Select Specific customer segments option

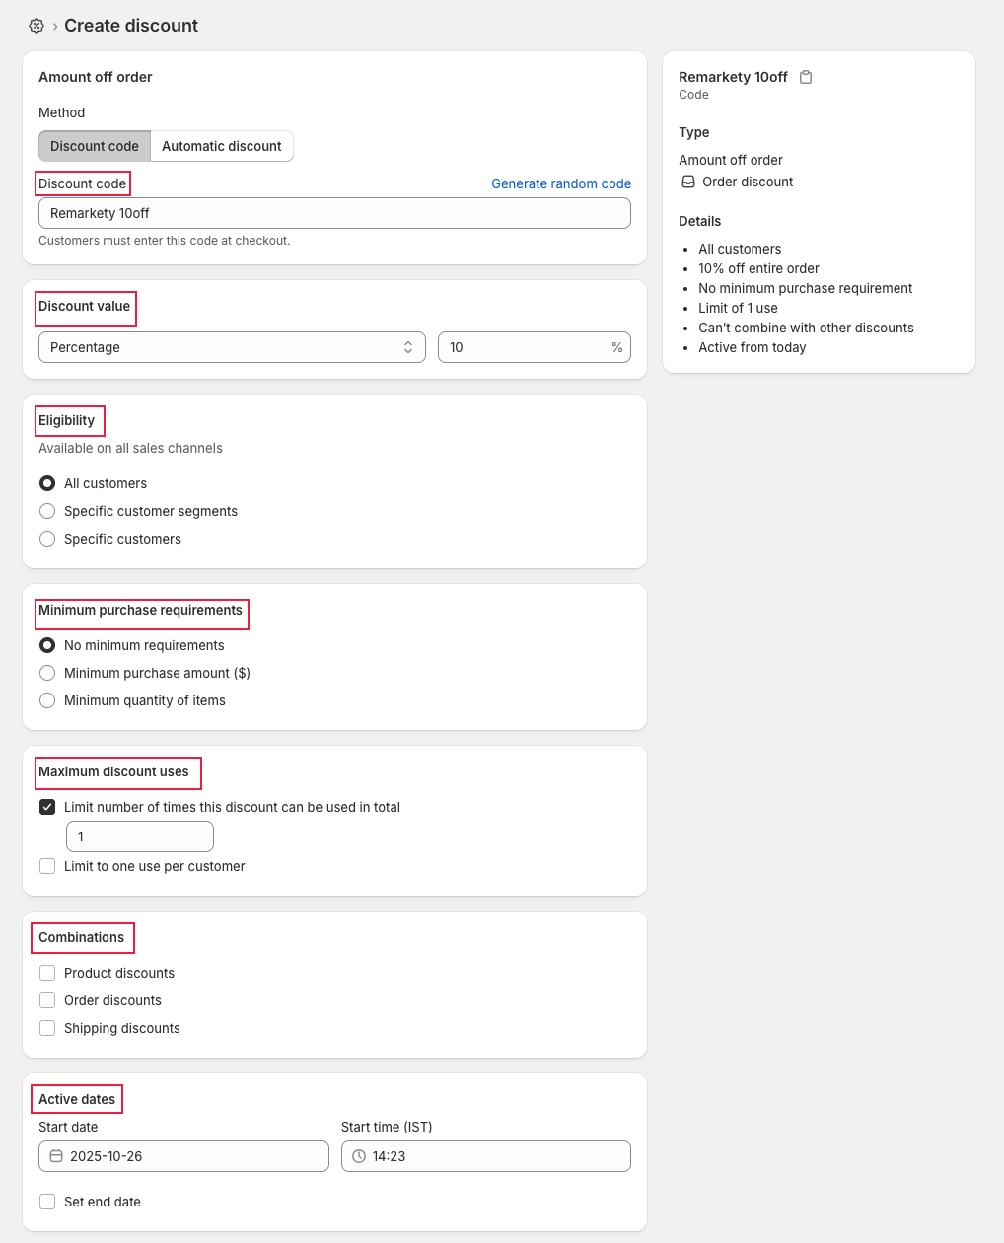(47, 511)
